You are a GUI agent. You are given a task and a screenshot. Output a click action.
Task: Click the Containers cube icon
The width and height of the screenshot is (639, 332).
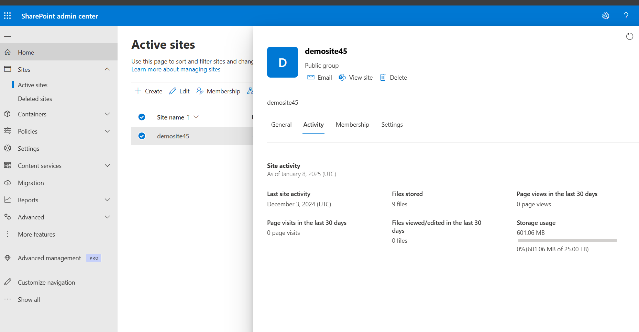pos(8,114)
